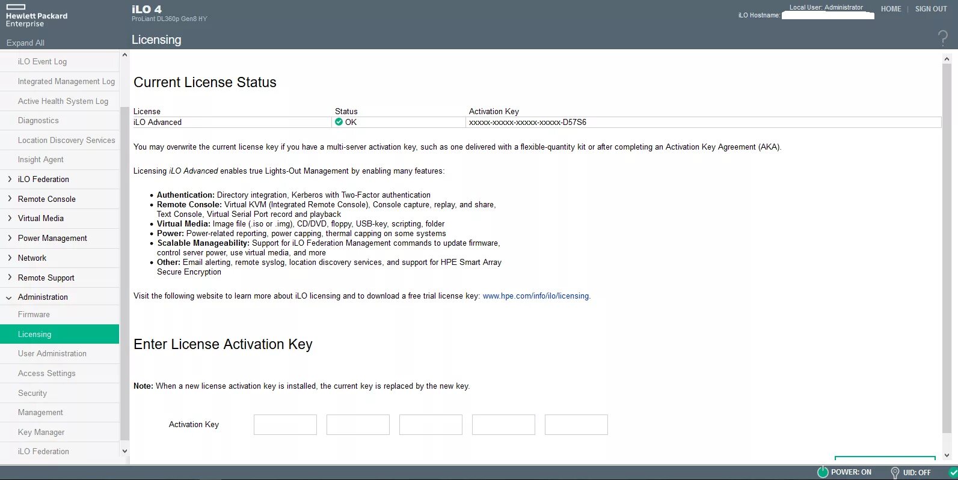958x480 pixels.
Task: Open the help question mark icon
Action: pyautogui.click(x=942, y=38)
